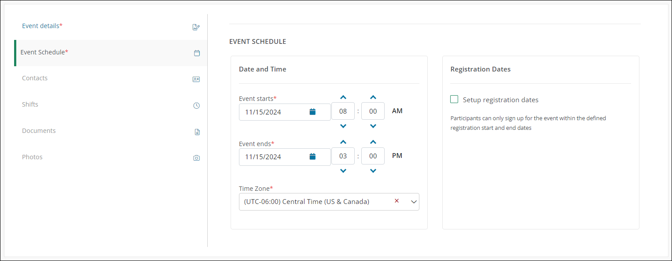Click the Photos camera icon in sidebar
This screenshot has width=672, height=261.
[197, 158]
